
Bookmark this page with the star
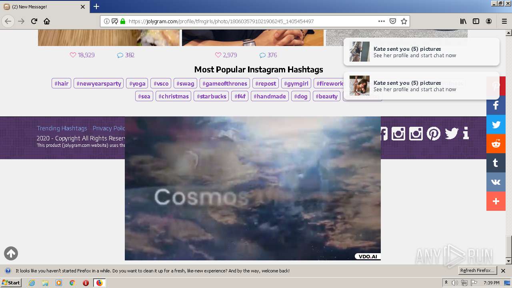point(404,21)
